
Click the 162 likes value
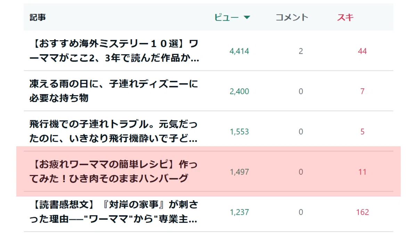[362, 212]
